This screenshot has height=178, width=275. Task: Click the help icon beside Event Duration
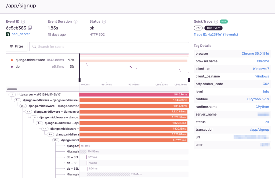click(x=75, y=22)
